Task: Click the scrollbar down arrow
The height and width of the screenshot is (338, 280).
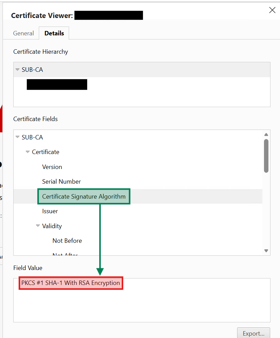Action: 266,251
